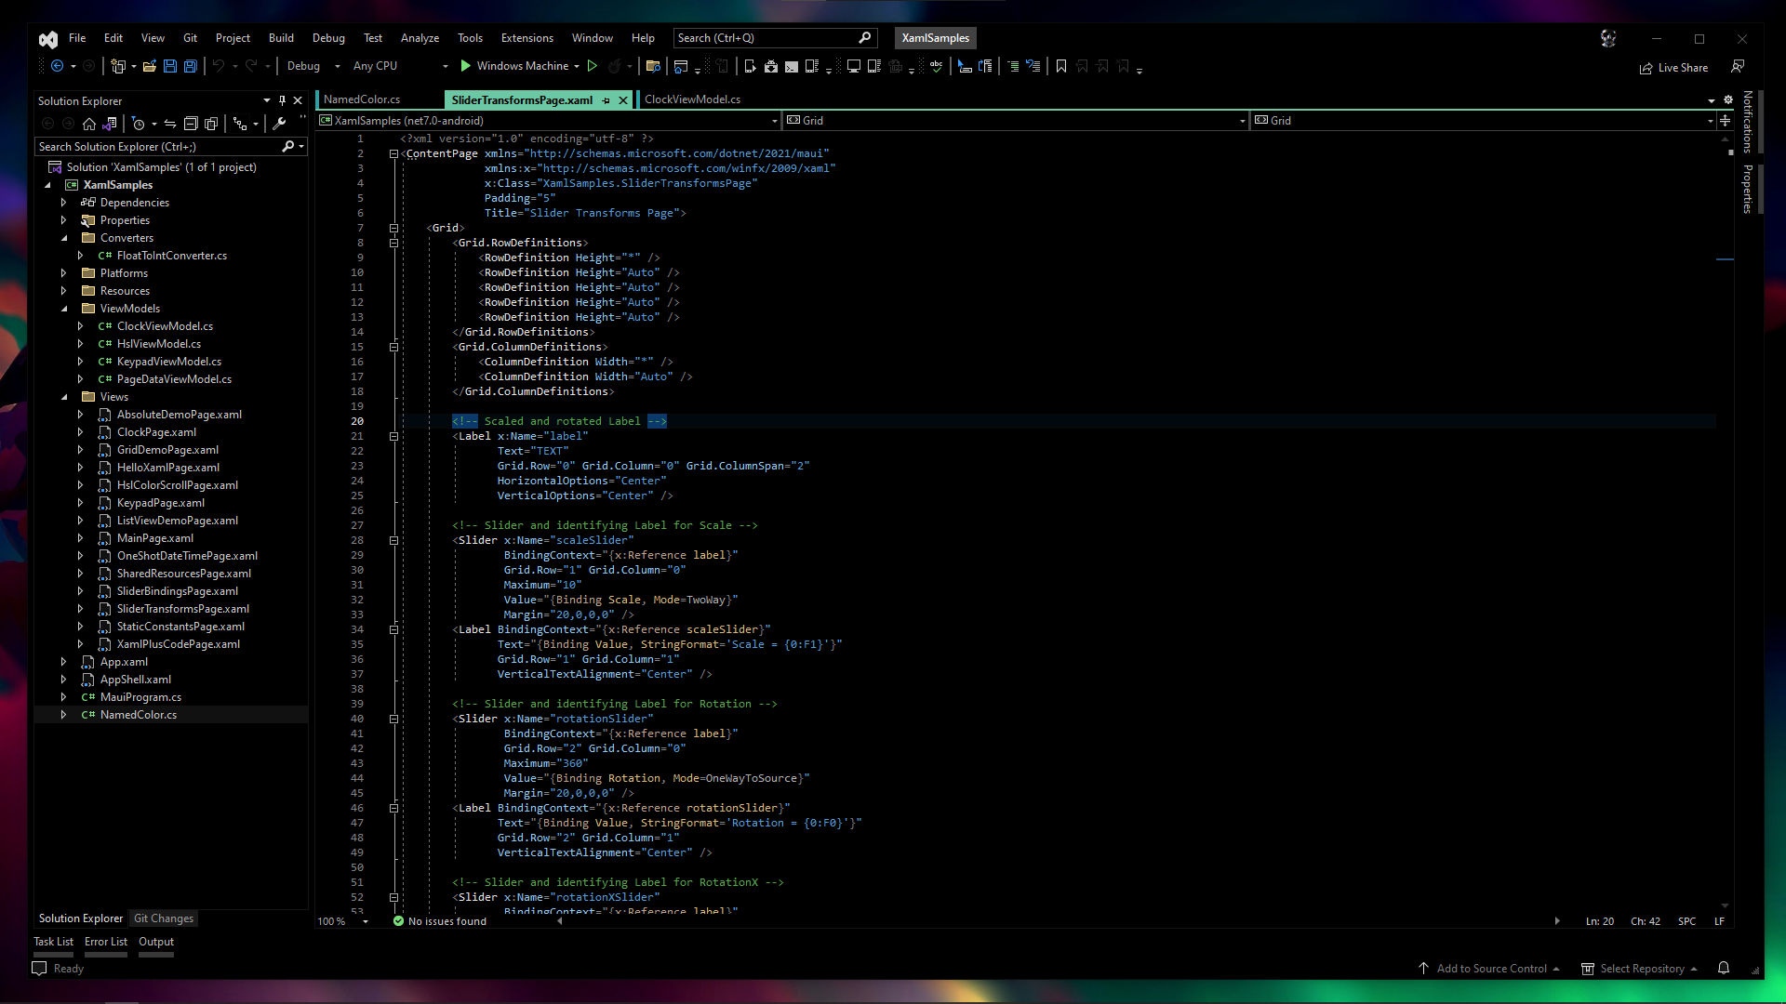Click the Pending Changes Filter clock icon
The image size is (1786, 1004).
[x=140, y=124]
